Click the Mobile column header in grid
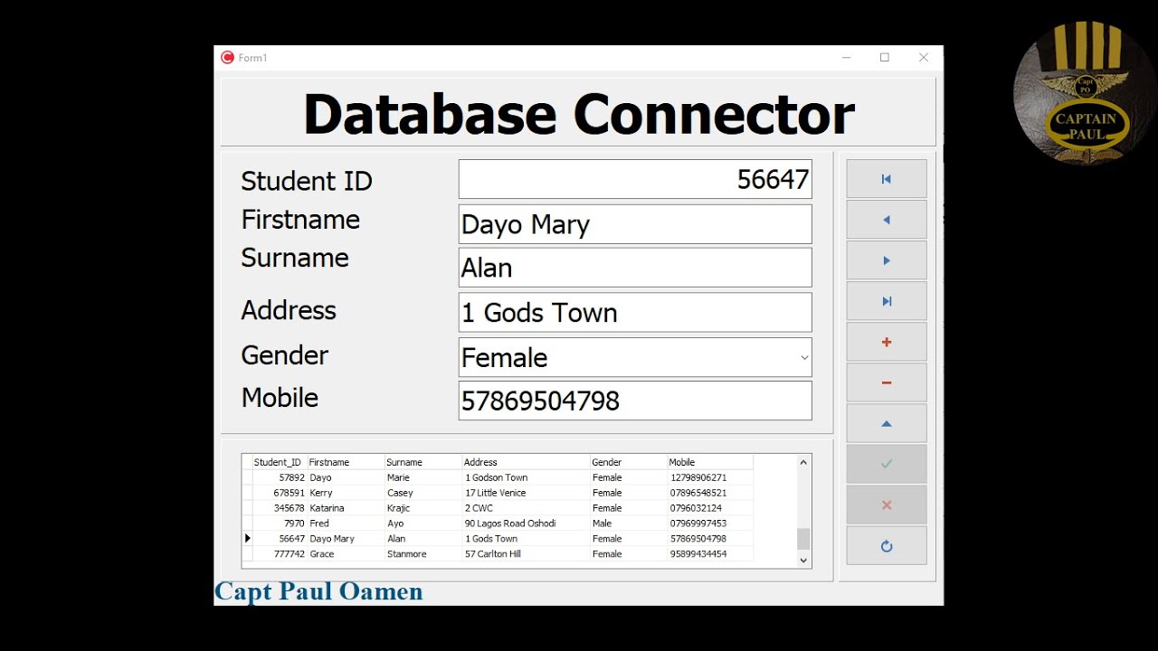 pos(710,462)
